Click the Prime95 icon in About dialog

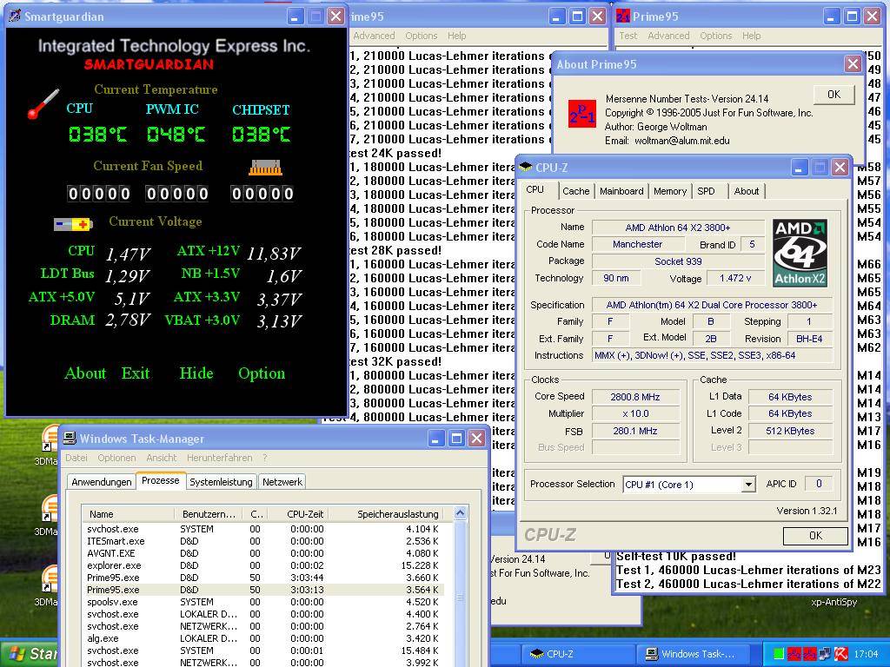[x=581, y=114]
